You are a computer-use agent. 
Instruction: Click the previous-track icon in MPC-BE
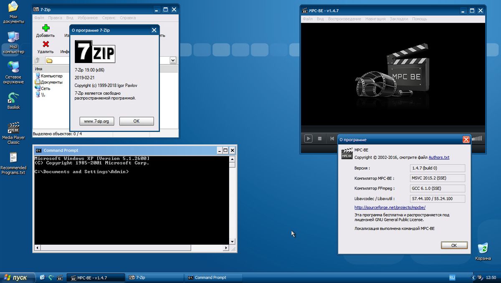coord(332,139)
